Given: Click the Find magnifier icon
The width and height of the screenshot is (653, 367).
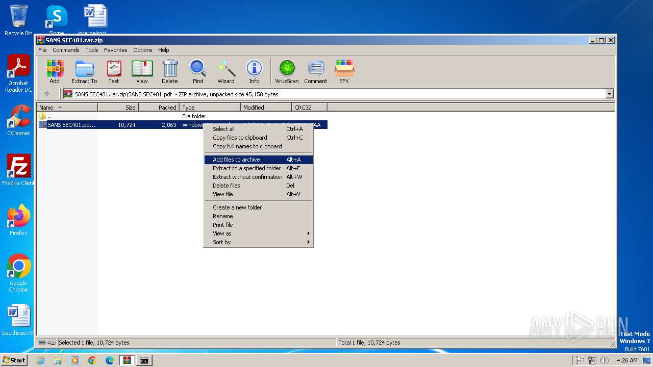Looking at the screenshot, I should click(198, 71).
